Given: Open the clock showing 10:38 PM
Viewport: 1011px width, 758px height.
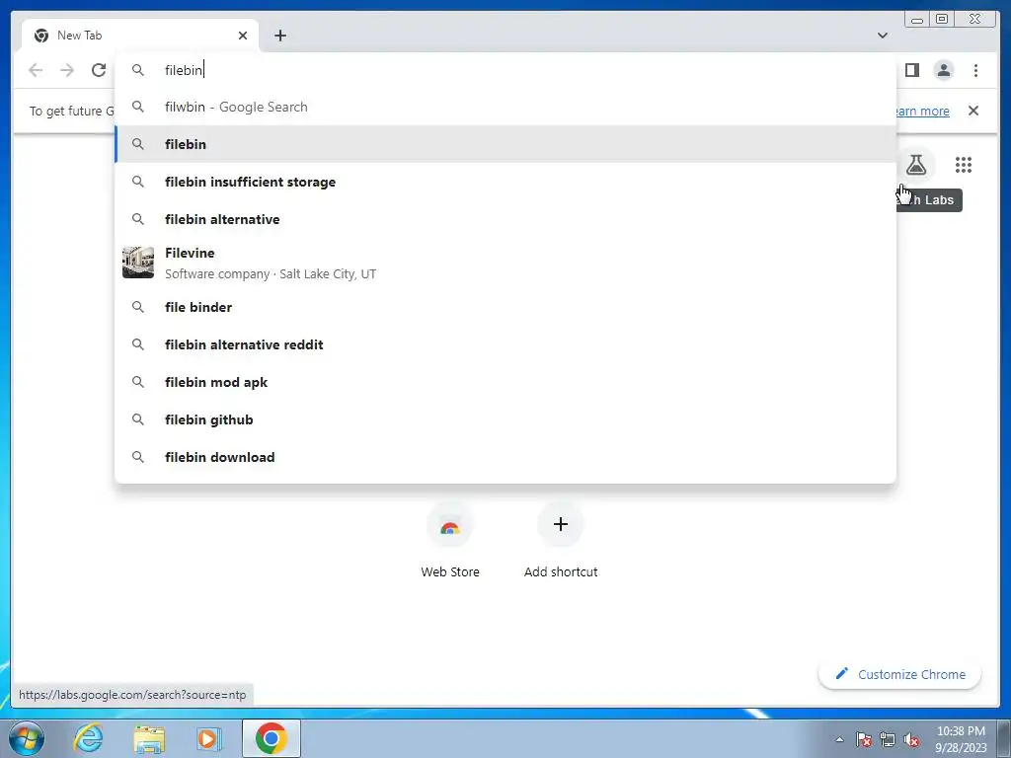Looking at the screenshot, I should click(961, 739).
